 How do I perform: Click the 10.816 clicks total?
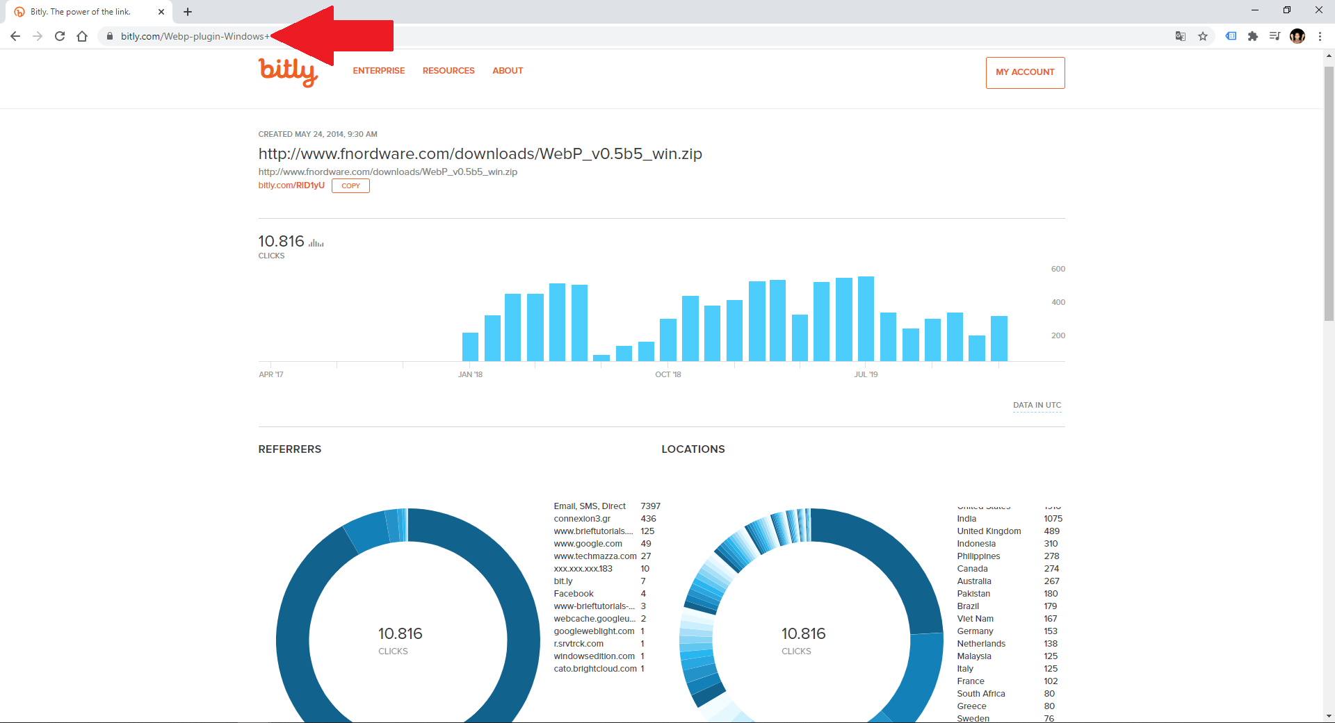click(x=281, y=241)
